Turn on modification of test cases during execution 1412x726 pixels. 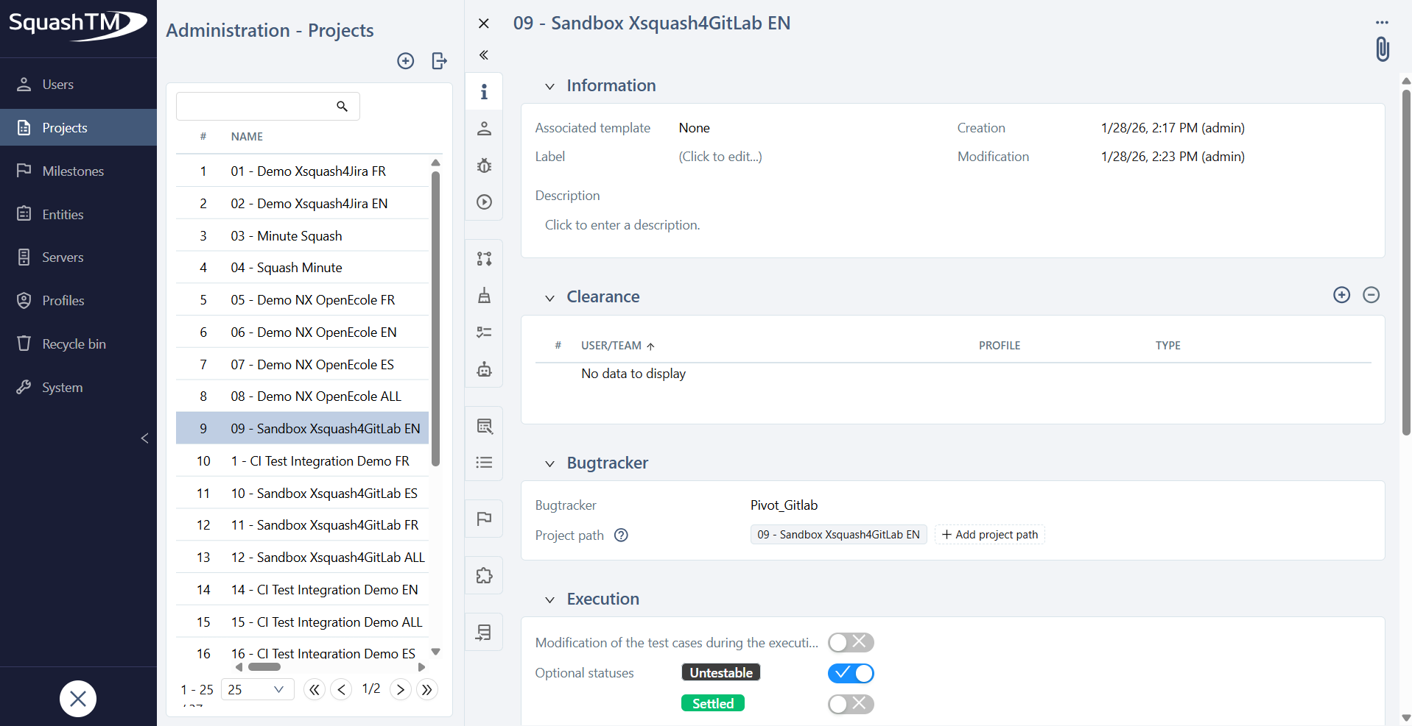tap(851, 642)
